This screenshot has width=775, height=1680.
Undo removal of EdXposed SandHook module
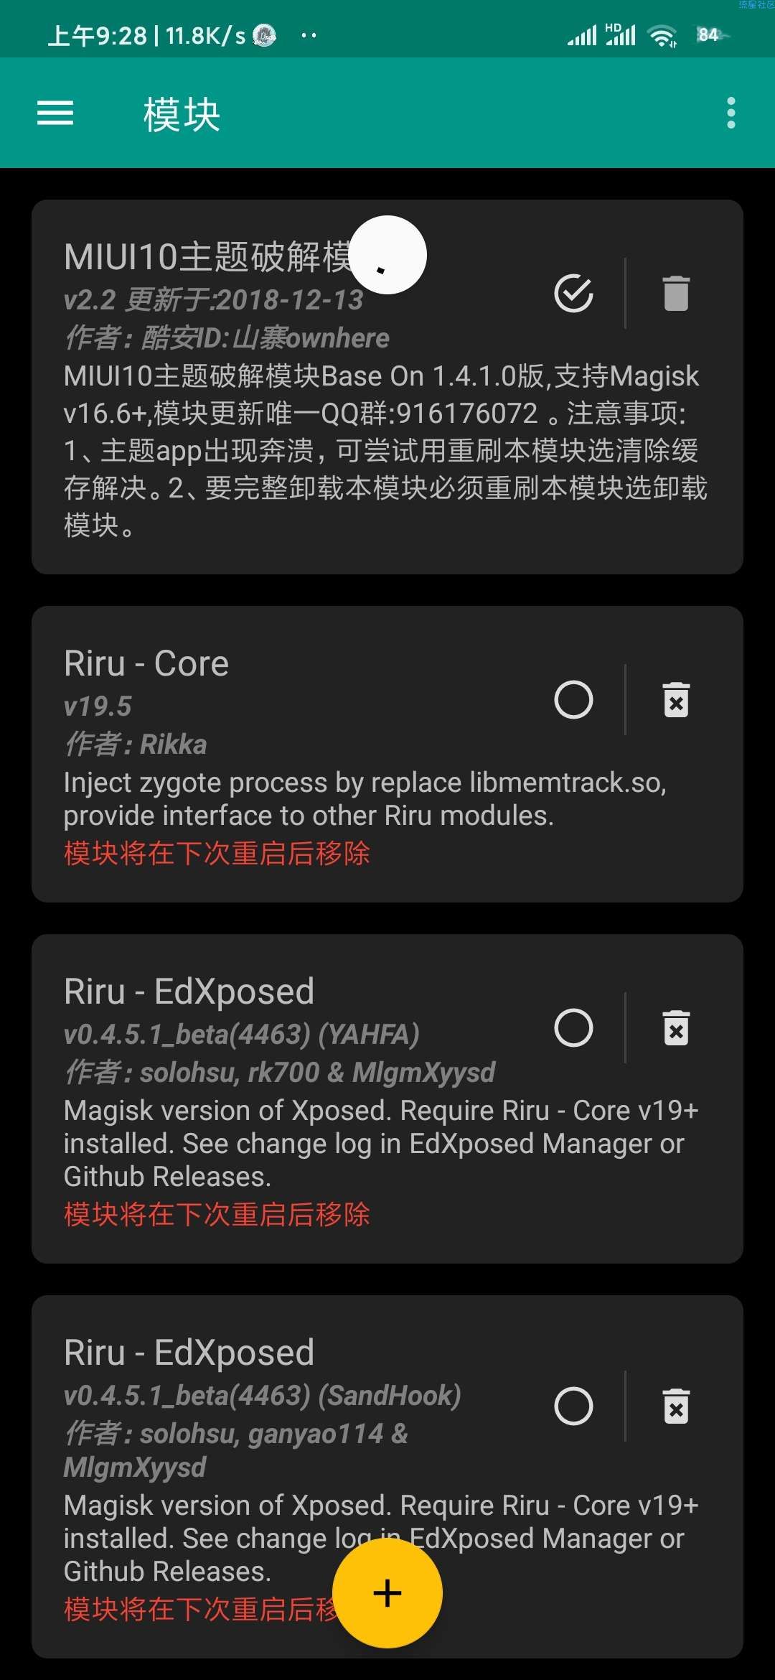pyautogui.click(x=676, y=1406)
